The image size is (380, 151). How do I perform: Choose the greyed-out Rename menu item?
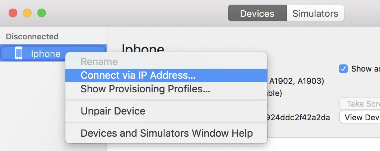pos(99,62)
